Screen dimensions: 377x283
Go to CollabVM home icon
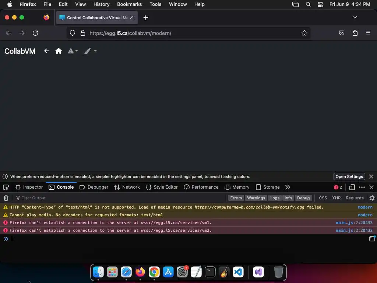(59, 51)
